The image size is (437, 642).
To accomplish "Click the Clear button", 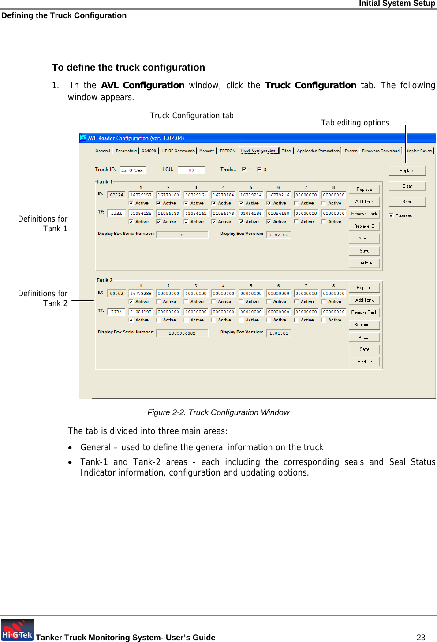I will tap(407, 186).
